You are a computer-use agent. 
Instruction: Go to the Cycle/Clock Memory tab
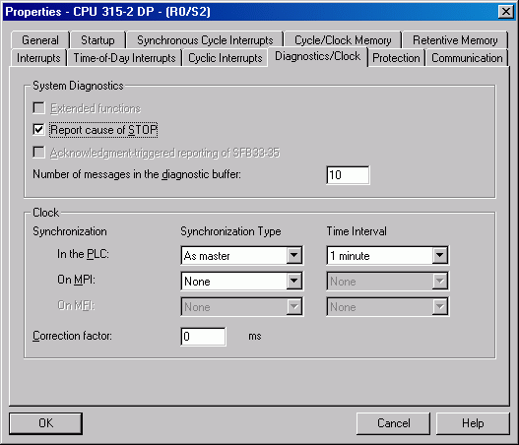pyautogui.click(x=343, y=40)
